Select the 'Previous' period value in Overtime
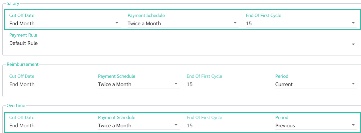The height and width of the screenshot is (133, 361). [285, 126]
